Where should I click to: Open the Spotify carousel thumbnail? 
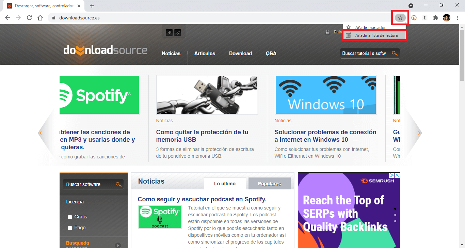pyautogui.click(x=99, y=95)
